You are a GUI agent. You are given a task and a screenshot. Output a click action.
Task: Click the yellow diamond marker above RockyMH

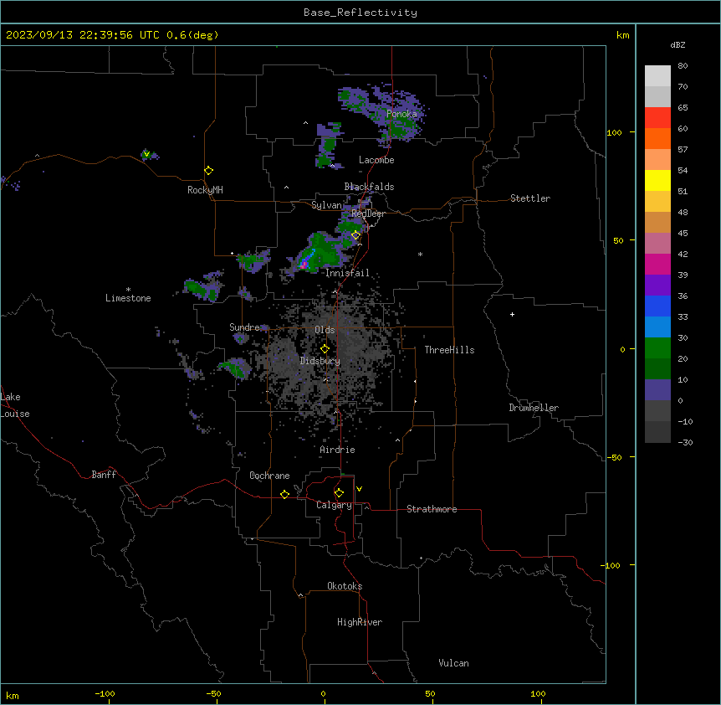[x=209, y=171]
